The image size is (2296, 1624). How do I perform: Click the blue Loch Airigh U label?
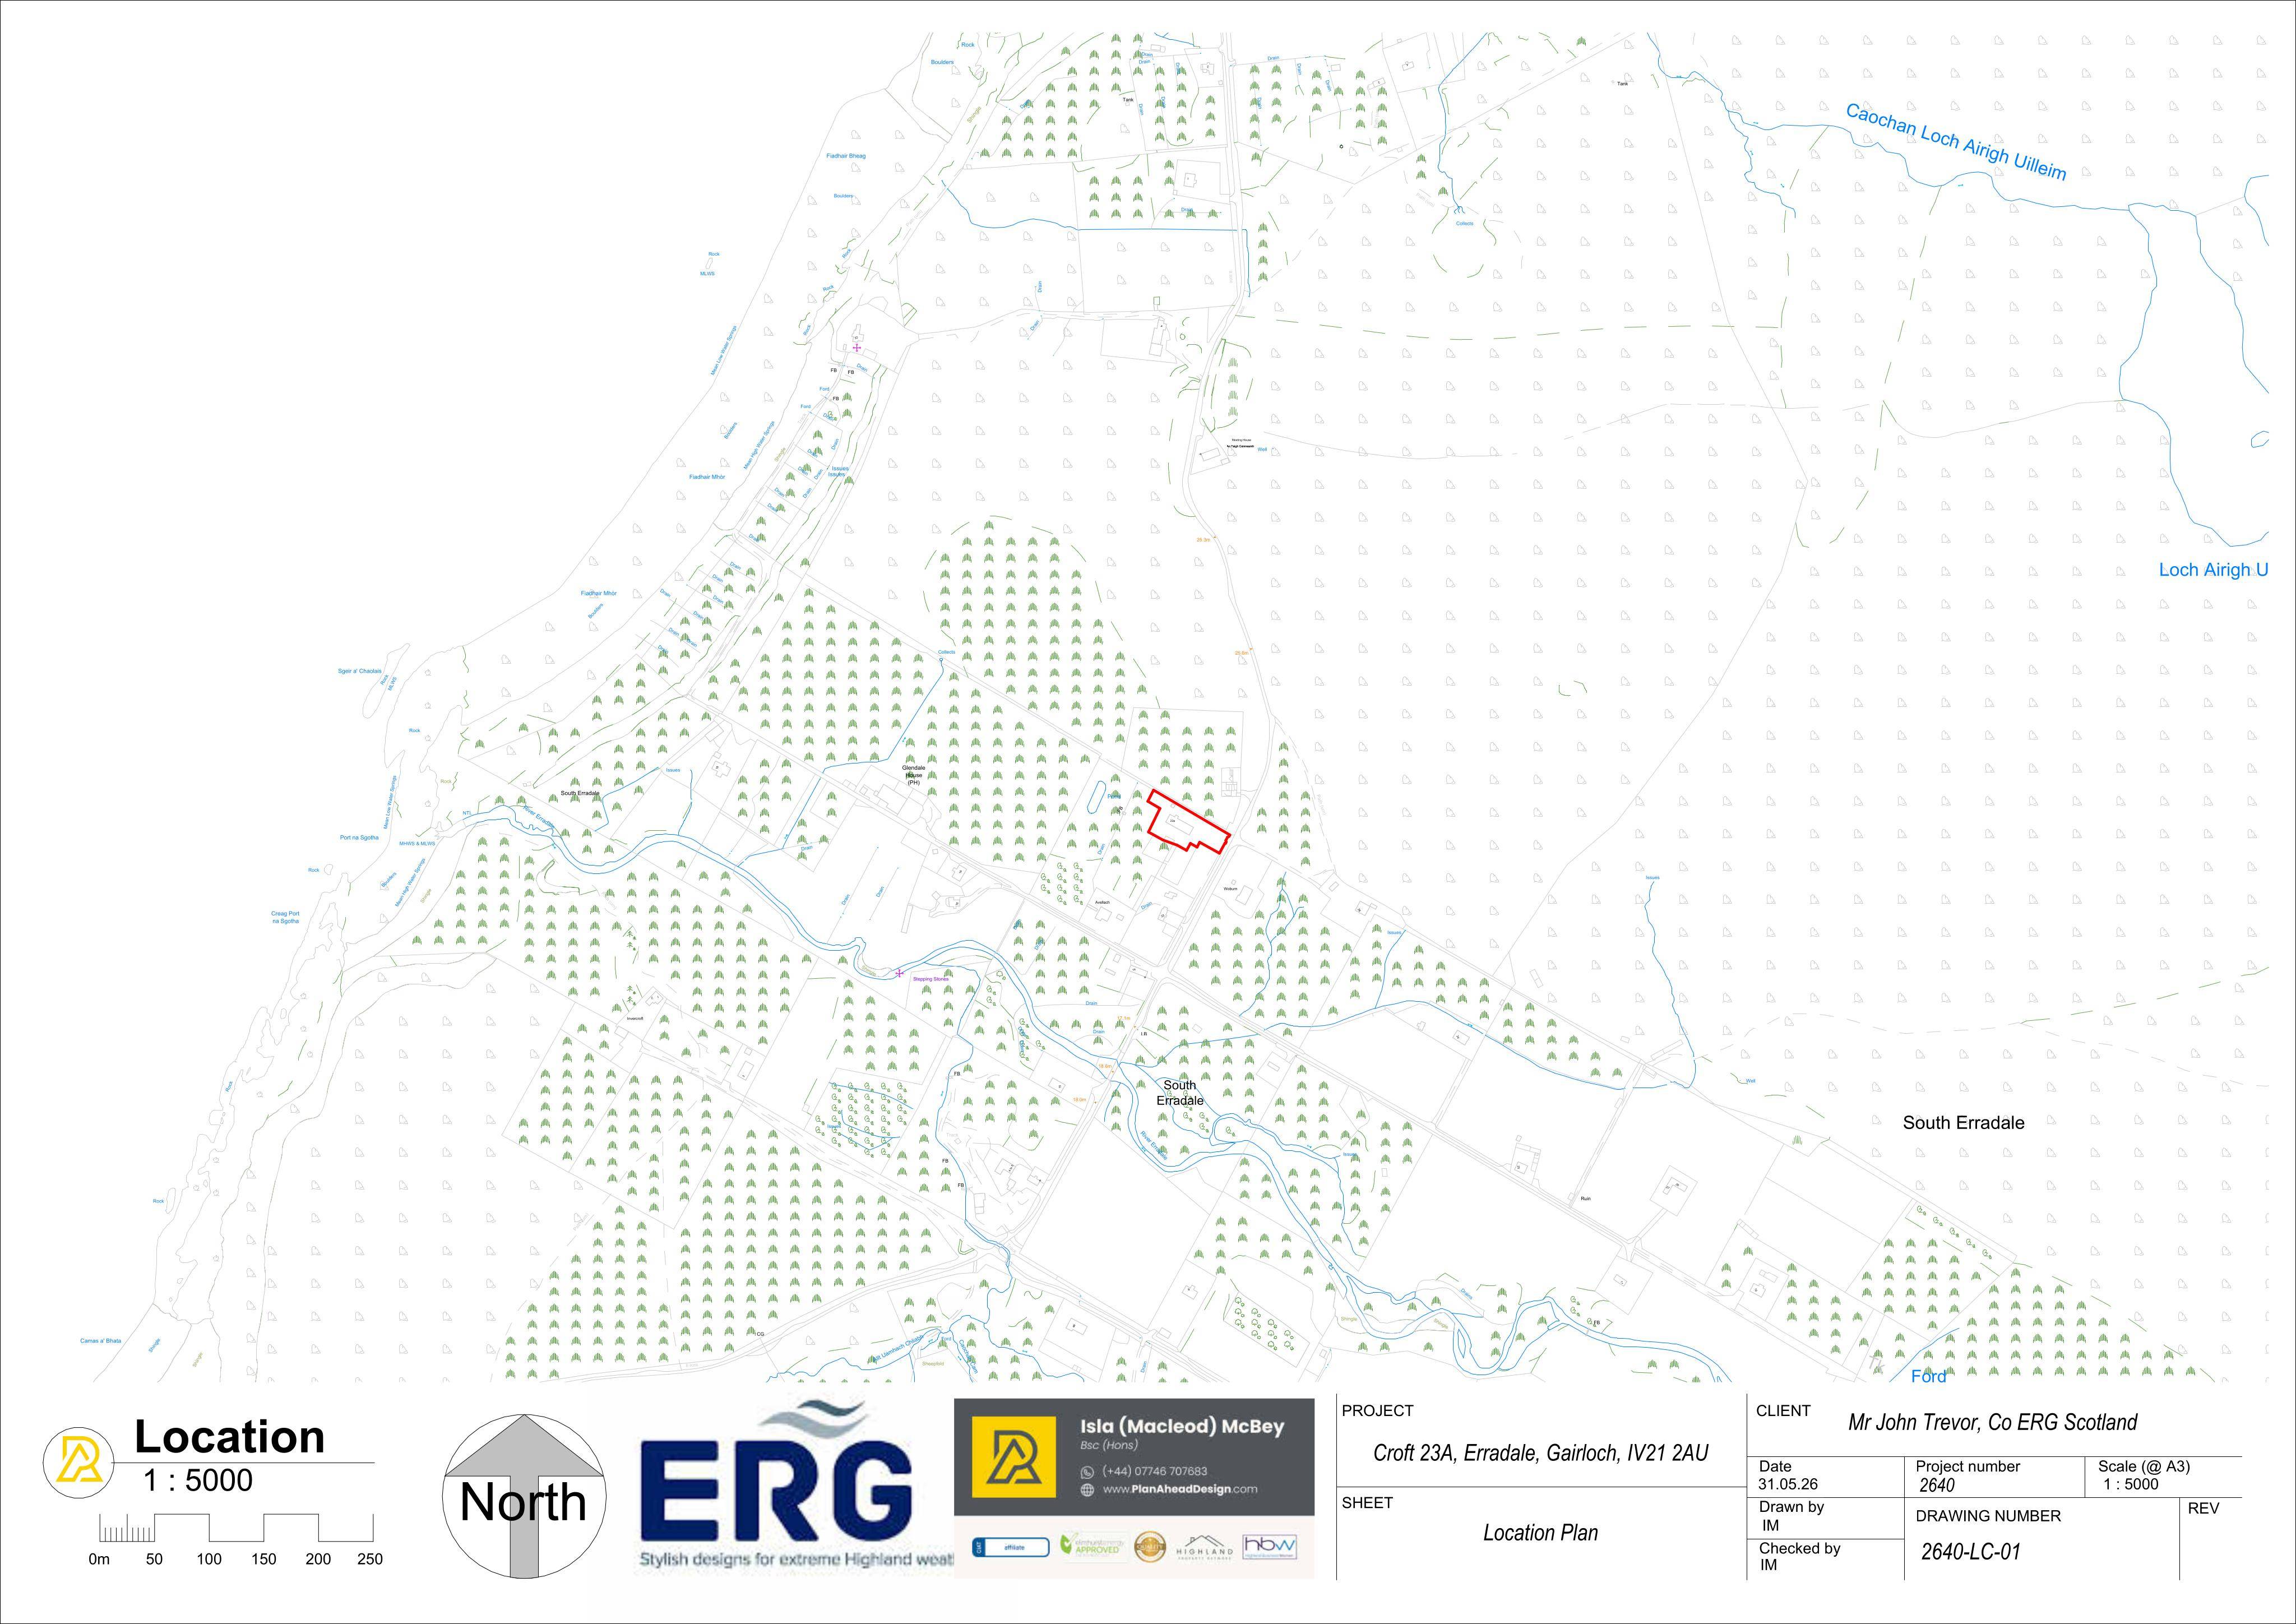click(2213, 570)
